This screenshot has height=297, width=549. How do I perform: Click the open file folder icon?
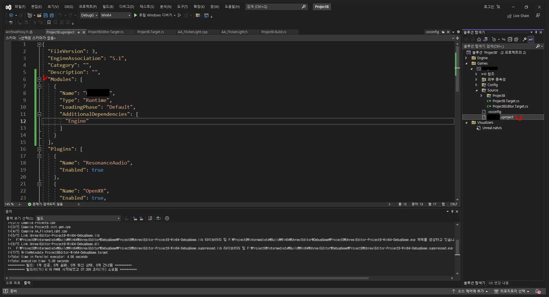pyautogui.click(x=39, y=15)
